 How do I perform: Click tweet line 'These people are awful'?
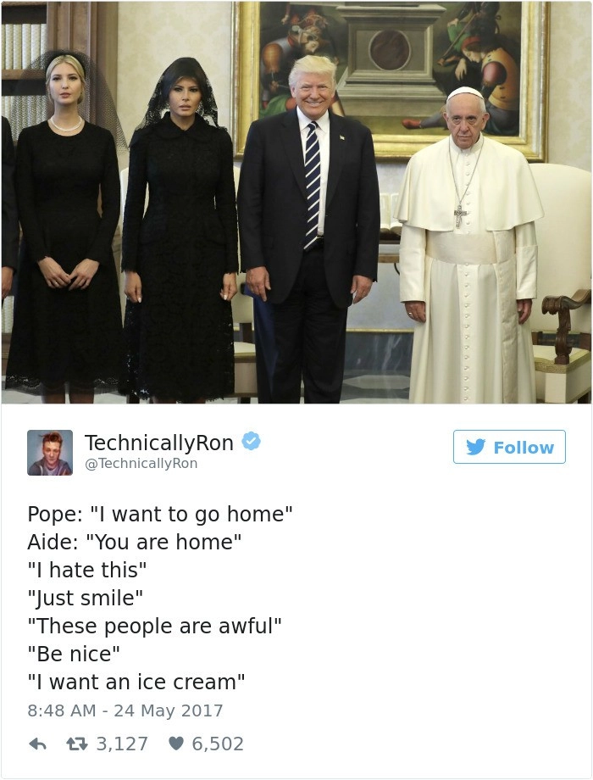[154, 626]
